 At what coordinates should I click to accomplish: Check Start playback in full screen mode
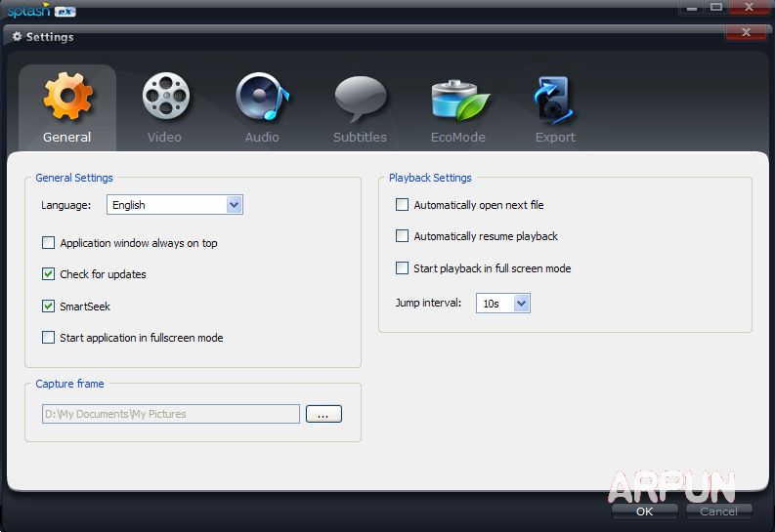pyautogui.click(x=402, y=268)
